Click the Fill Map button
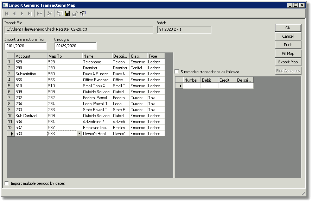 click(x=288, y=53)
